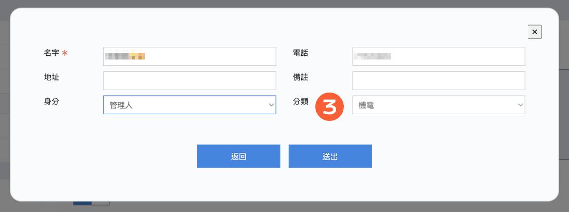Click the partially hidden blue button behind the dialog

(83, 203)
